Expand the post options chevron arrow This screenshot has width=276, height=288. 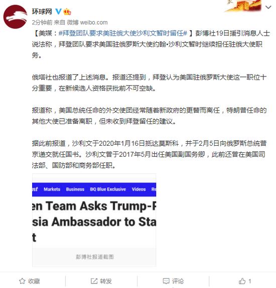tap(268, 7)
